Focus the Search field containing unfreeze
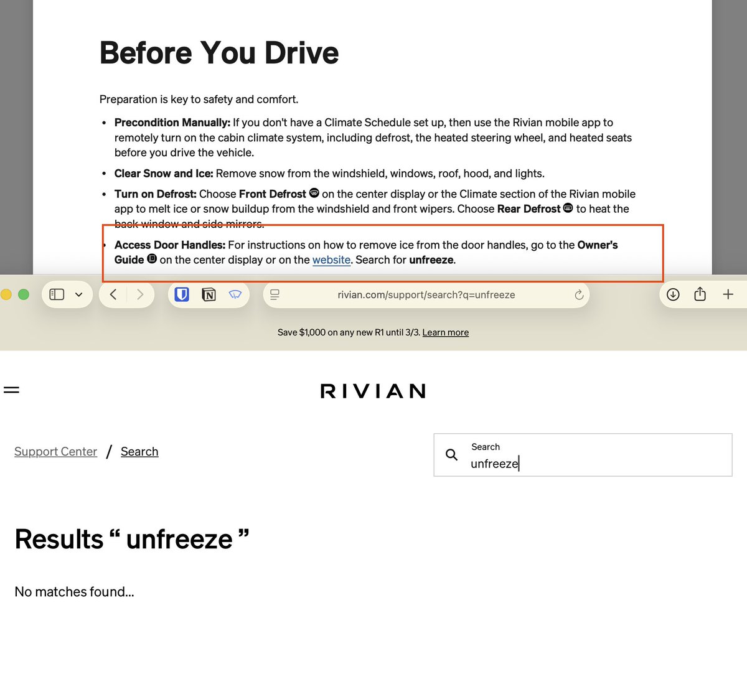Screen dimensions: 747x674 click(583, 455)
